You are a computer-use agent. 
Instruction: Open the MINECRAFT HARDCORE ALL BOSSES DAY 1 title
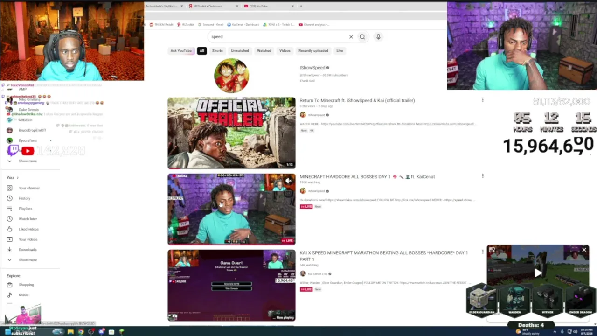tap(367, 177)
